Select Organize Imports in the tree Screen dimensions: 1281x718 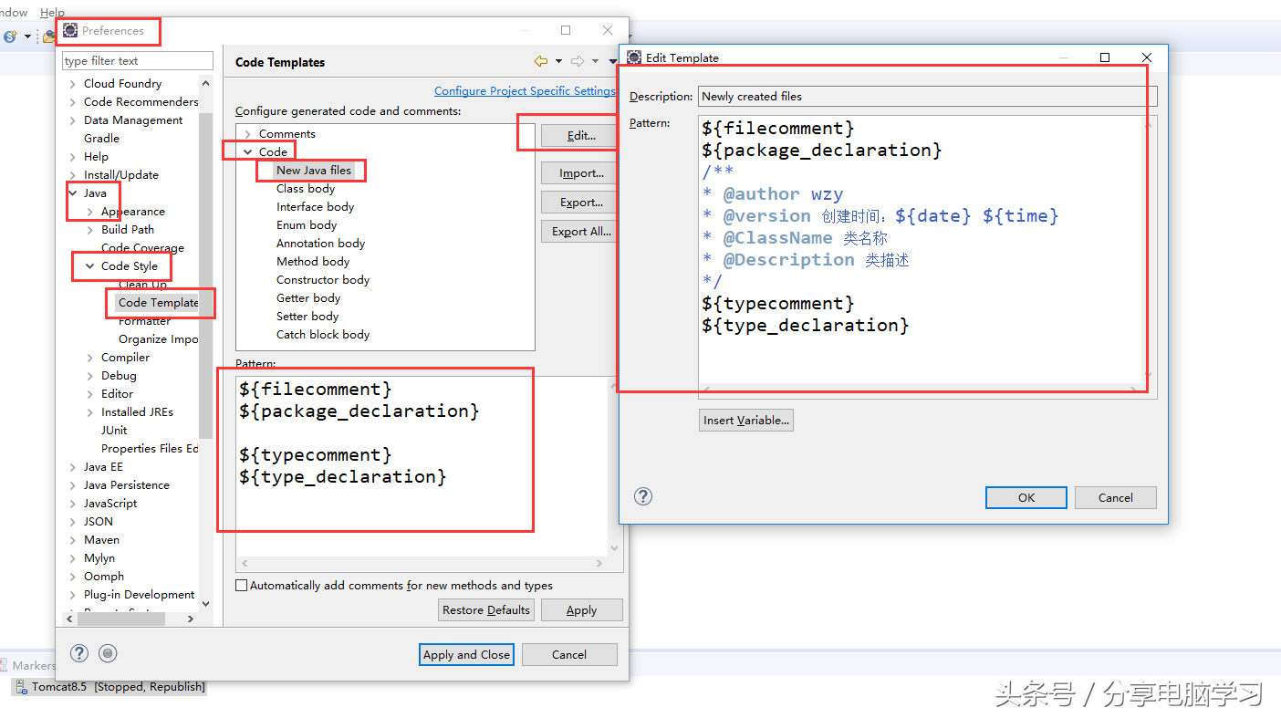pyautogui.click(x=158, y=339)
